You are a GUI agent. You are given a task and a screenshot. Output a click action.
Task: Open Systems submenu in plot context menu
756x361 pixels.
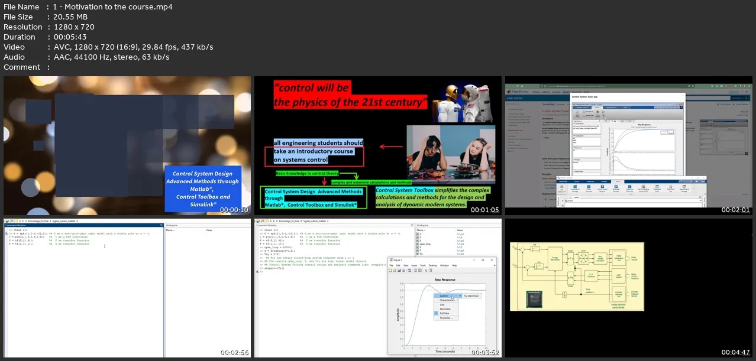pyautogui.click(x=446, y=296)
